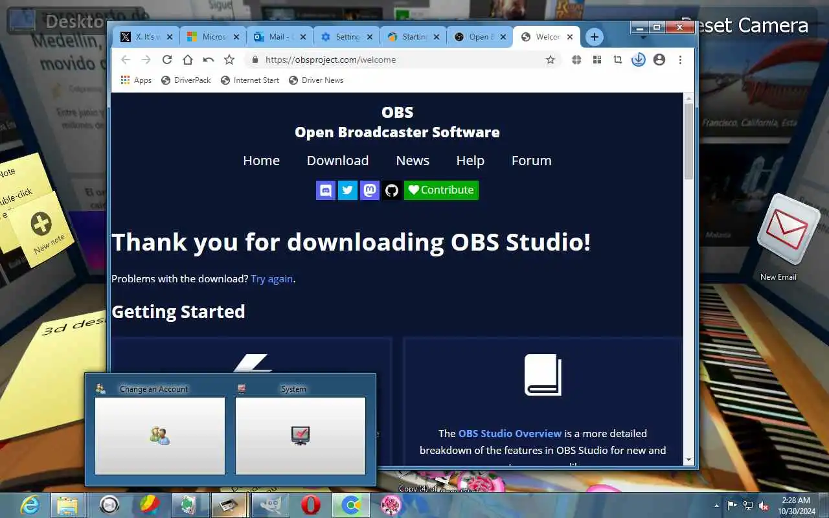Screen dimensions: 829x518
Task: Click the scrollbar up arrow
Action: [689, 98]
